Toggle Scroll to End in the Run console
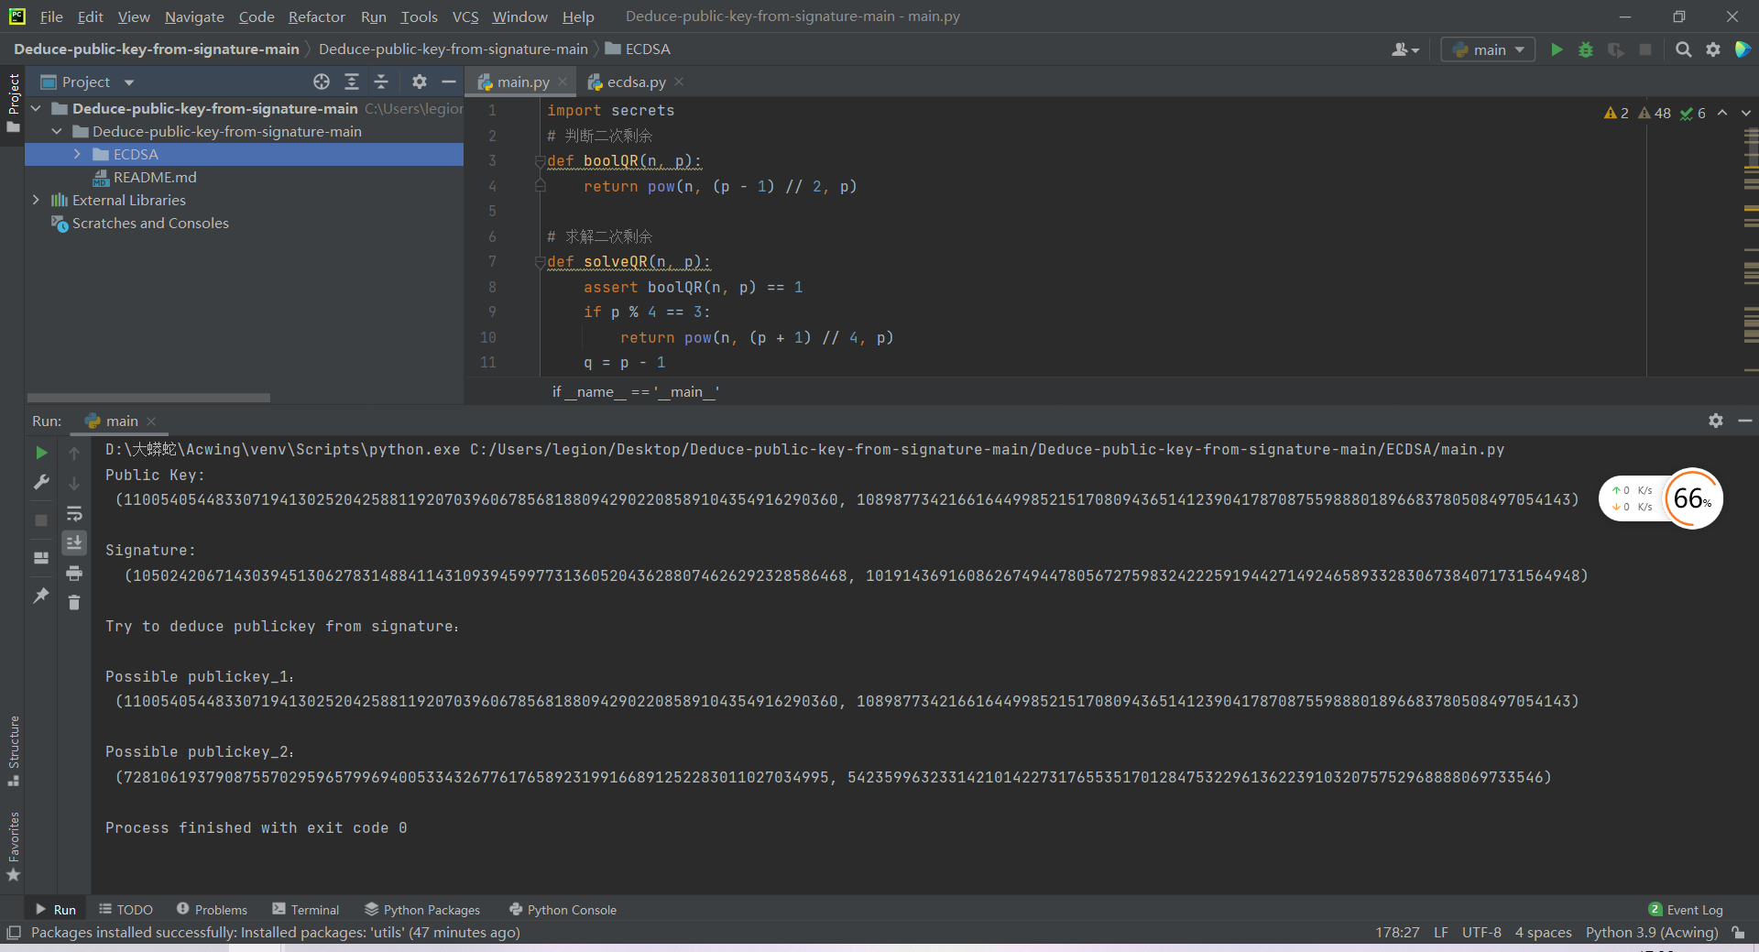 [74, 542]
